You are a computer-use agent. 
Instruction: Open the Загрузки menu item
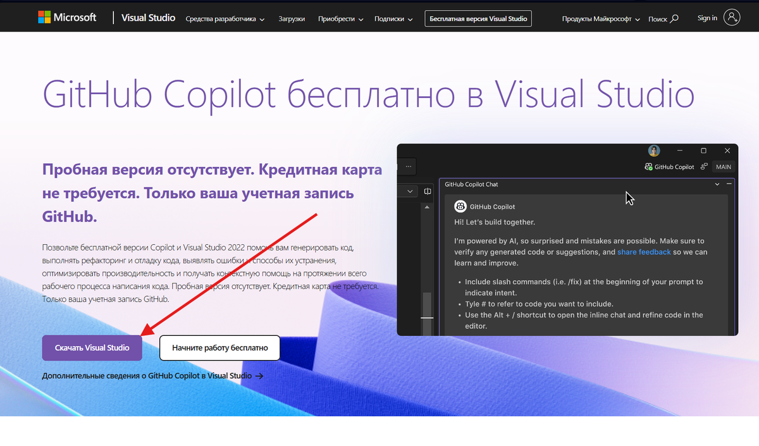[x=292, y=19]
